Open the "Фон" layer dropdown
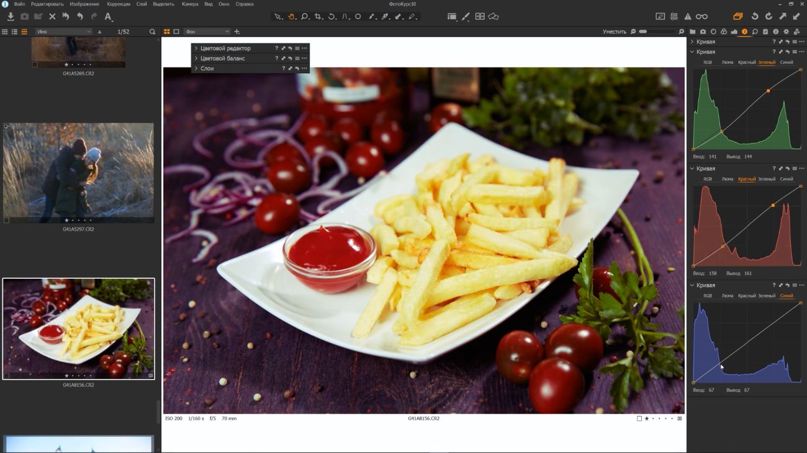This screenshot has width=807, height=453. coord(207,32)
